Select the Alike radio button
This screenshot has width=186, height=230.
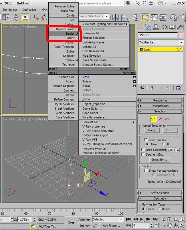tap(148, 144)
